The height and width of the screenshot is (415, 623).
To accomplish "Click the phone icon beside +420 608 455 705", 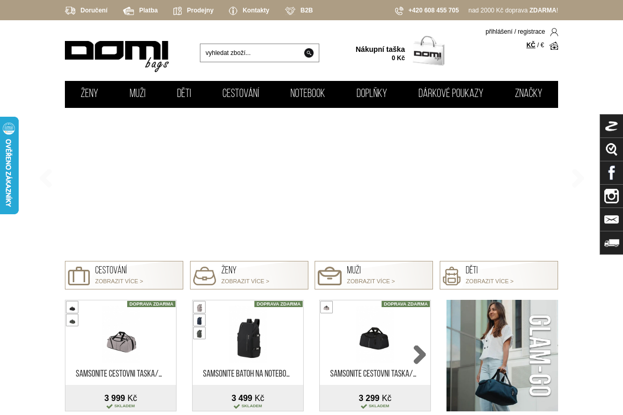I will (399, 10).
